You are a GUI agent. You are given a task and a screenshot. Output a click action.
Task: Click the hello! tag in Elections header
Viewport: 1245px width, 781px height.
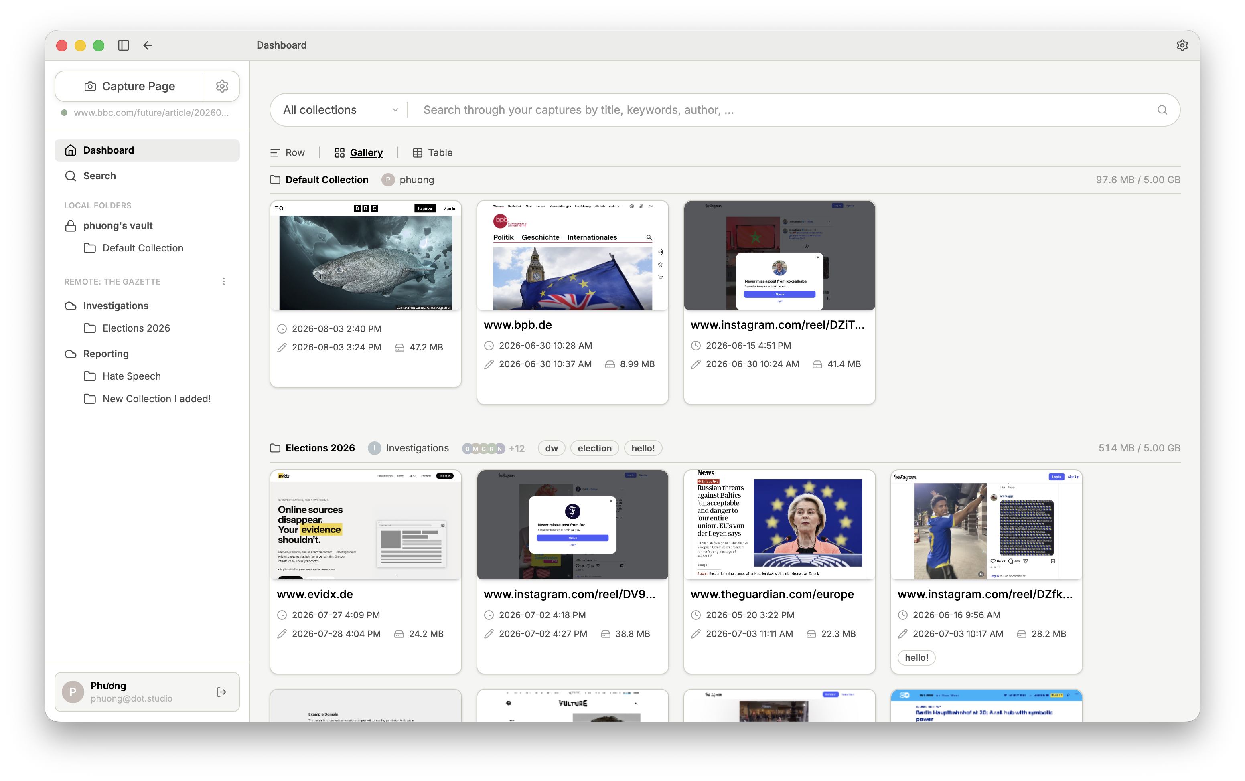643,448
